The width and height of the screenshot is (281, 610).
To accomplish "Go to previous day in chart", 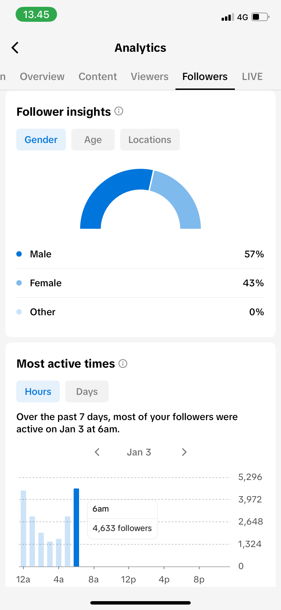I will pos(97,452).
